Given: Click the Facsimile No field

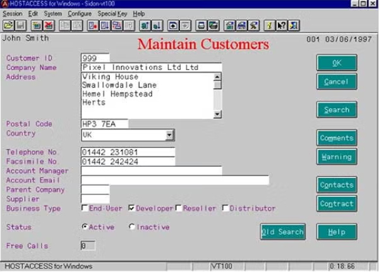Looking at the screenshot, I should (x=128, y=162).
